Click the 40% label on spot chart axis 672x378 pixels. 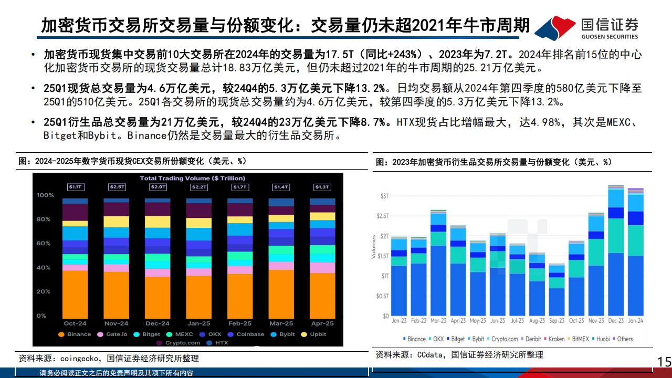click(x=44, y=268)
